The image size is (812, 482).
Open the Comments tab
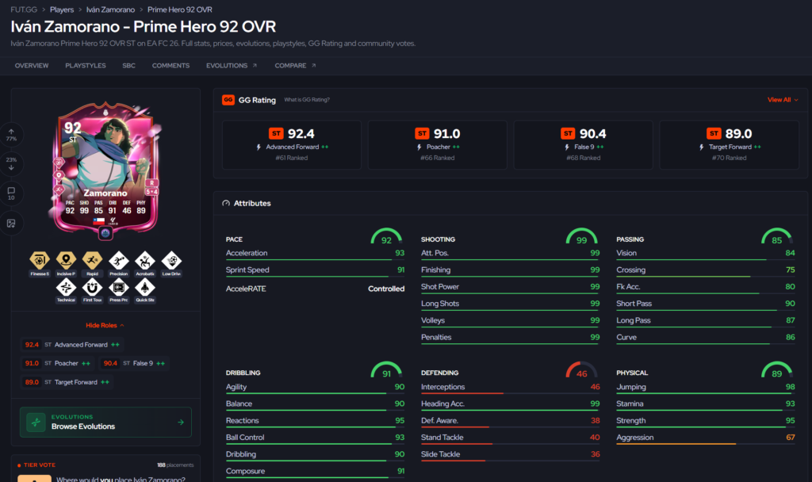[171, 66]
